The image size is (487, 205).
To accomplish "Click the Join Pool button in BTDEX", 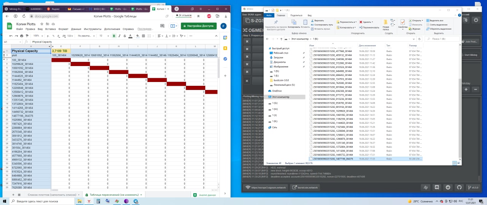I will point(471,41).
